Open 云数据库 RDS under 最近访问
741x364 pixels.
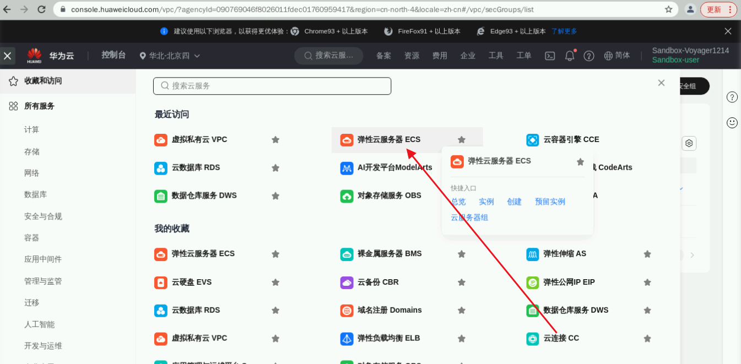pyautogui.click(x=196, y=167)
